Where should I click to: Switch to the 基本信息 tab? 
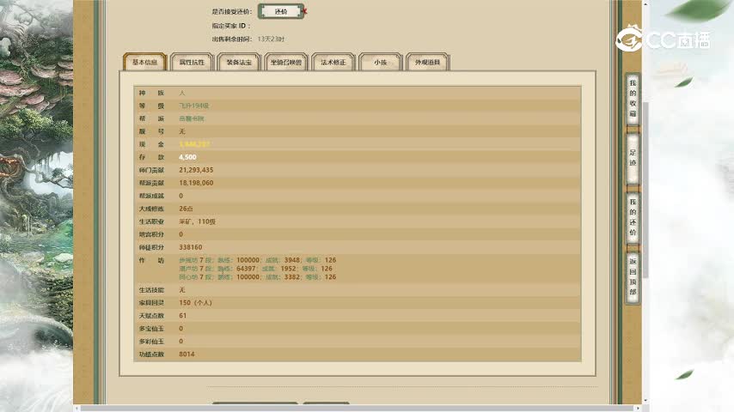pos(144,63)
